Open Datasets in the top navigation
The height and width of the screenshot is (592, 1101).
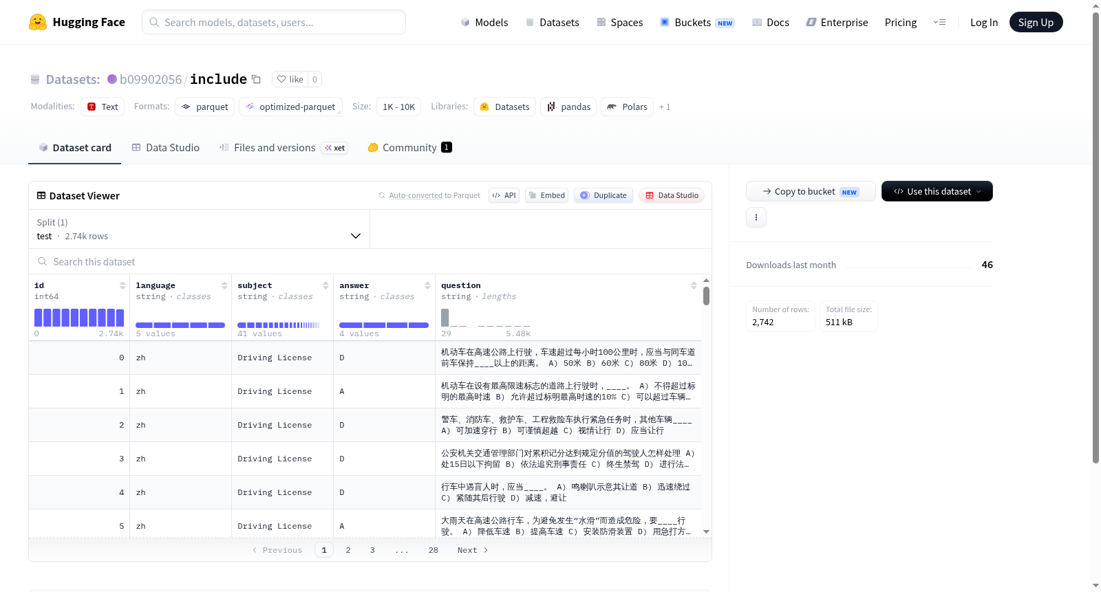[552, 22]
